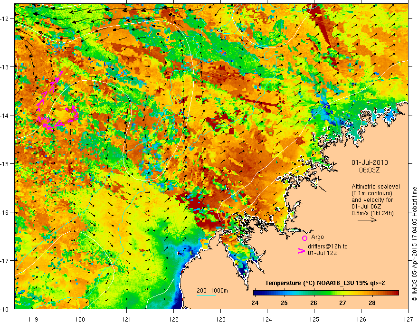Click the text '(0.1m contours)'
Viewport: 418px width, 323px height.
tap(372, 193)
